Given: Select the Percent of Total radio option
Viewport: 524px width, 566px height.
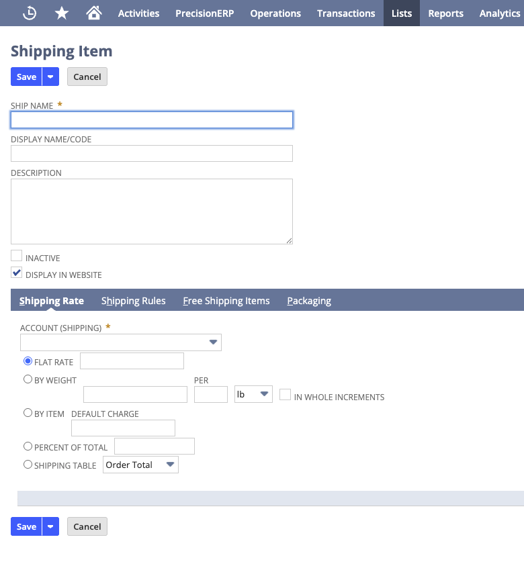Looking at the screenshot, I should (28, 446).
